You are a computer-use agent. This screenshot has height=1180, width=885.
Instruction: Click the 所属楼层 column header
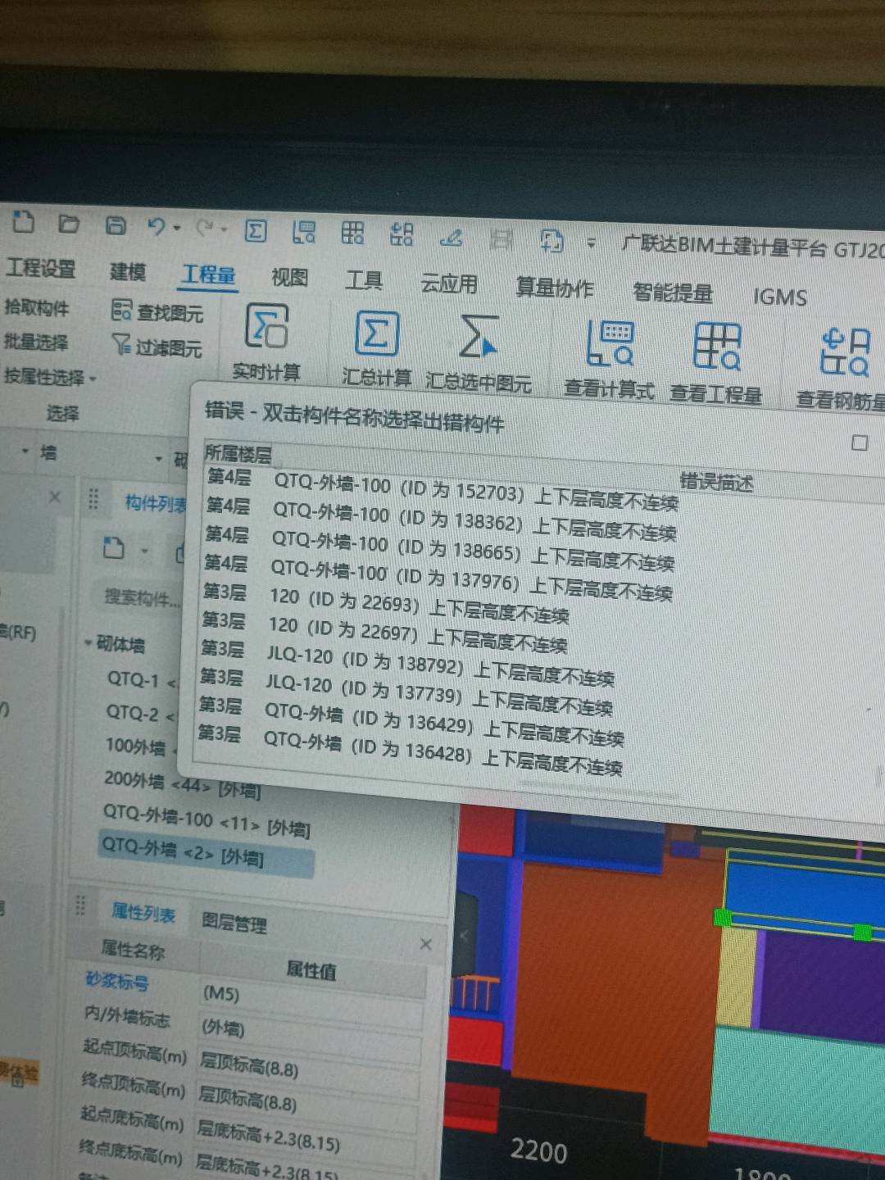(x=238, y=453)
